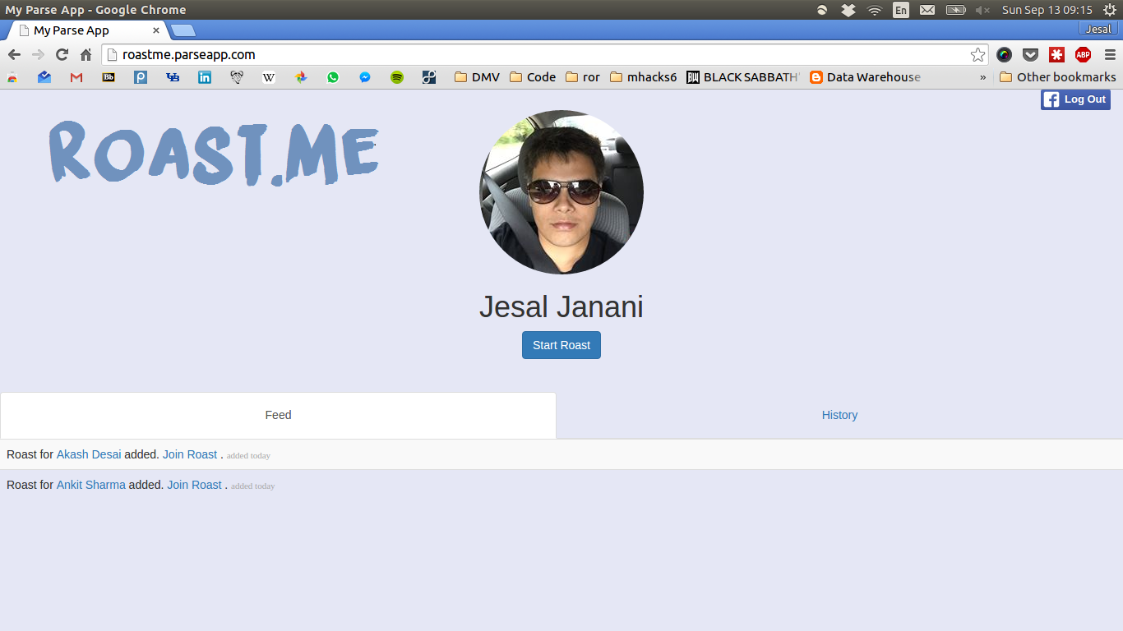Open the Wikipedia bookmark icon
The height and width of the screenshot is (631, 1123).
pyautogui.click(x=269, y=77)
